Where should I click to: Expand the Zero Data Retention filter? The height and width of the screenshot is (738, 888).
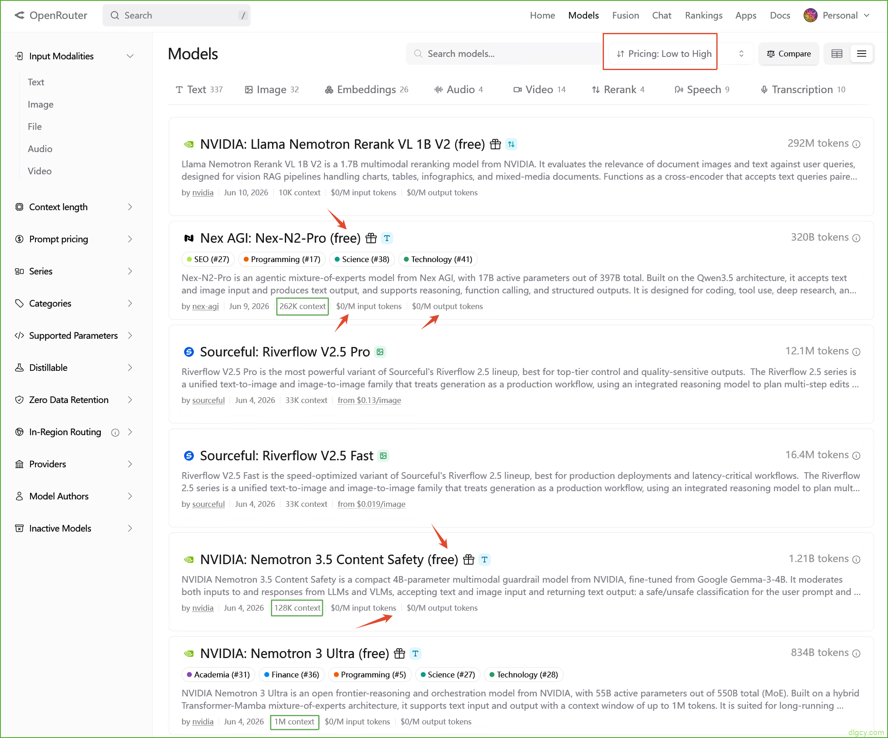point(75,400)
